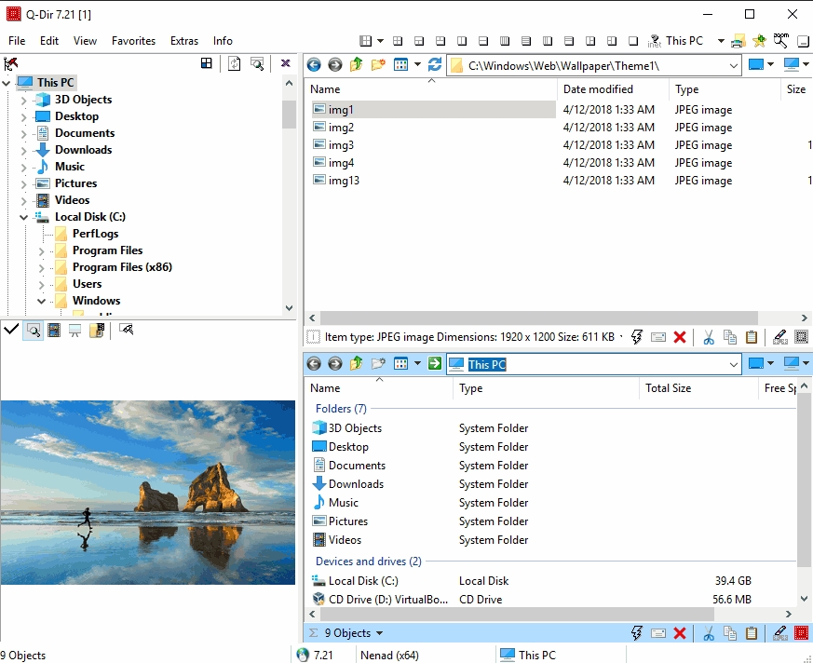813x663 pixels.
Task: Toggle the checkmark in preview toolbar
Action: [11, 329]
